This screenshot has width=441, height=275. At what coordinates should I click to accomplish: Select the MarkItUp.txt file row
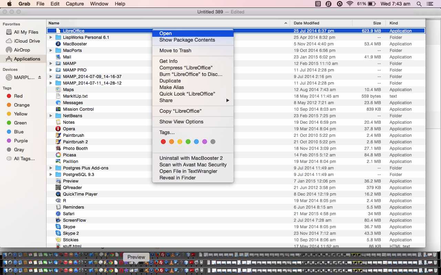coord(236,96)
